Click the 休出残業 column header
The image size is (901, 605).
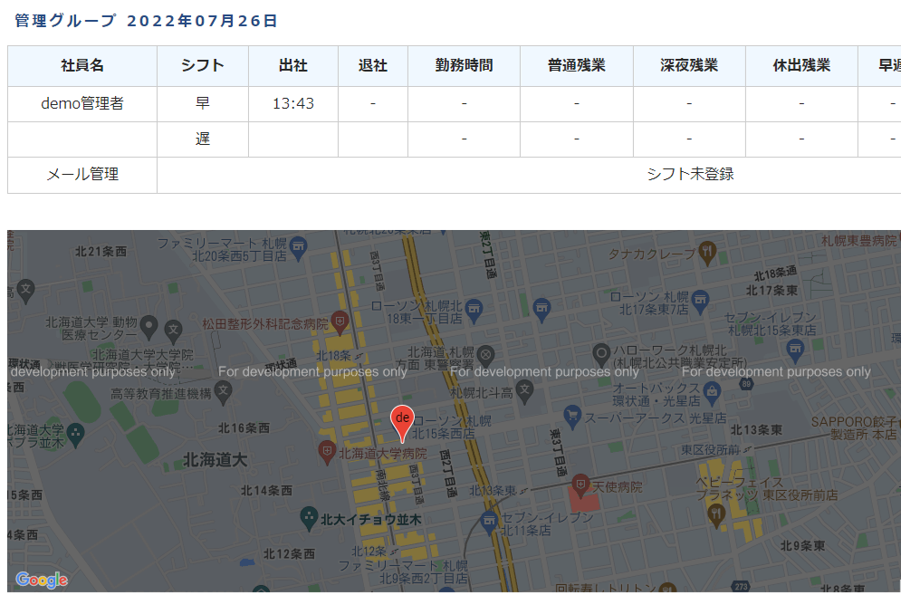click(x=801, y=66)
